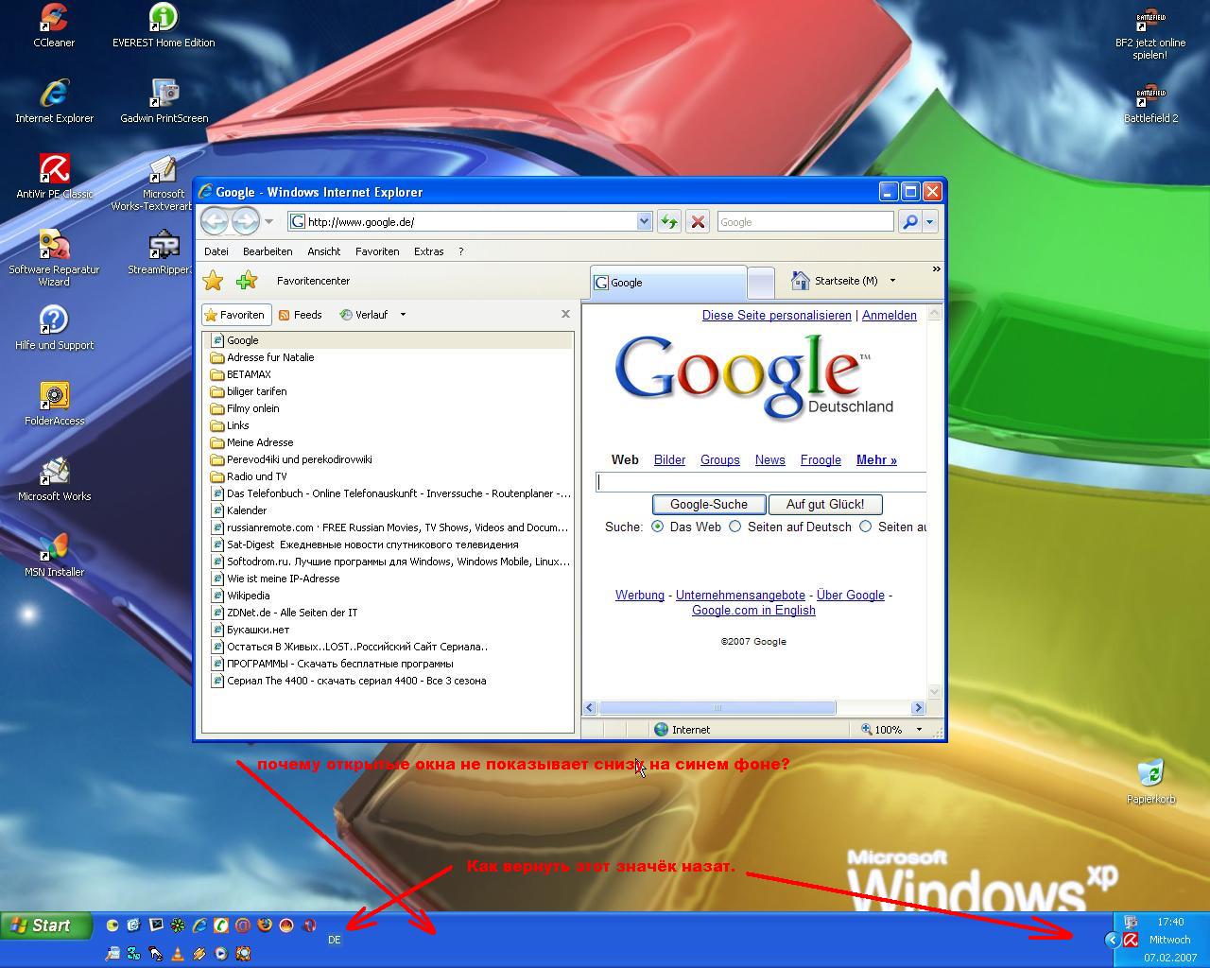Launch VLC cone icon in quick launch

(x=177, y=954)
